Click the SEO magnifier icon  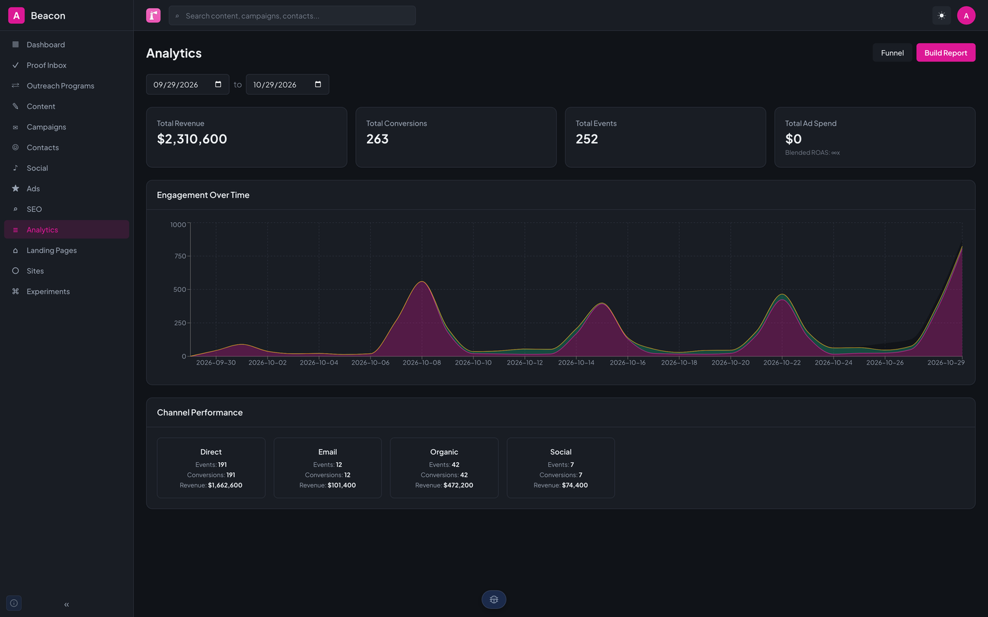click(15, 209)
